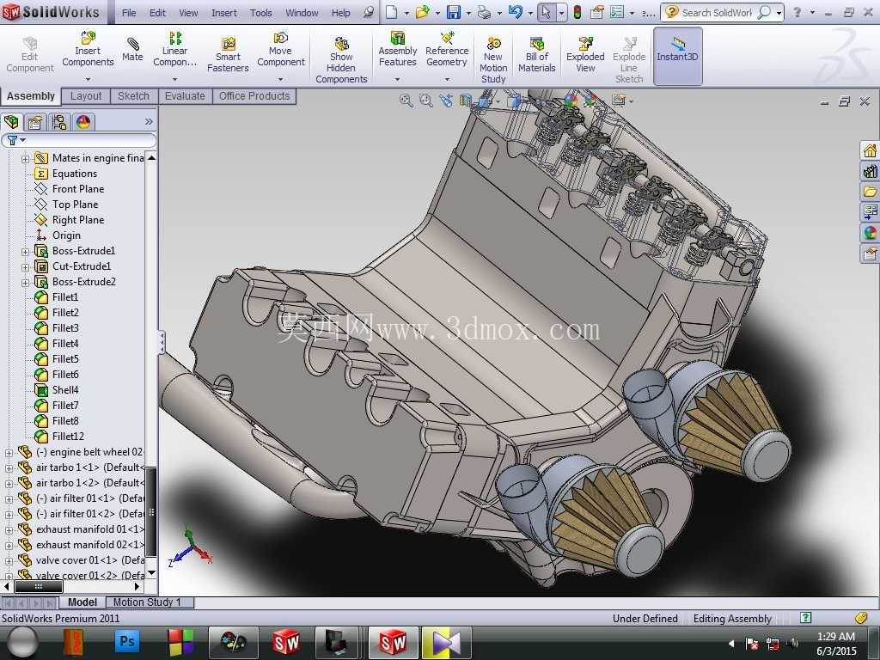Screen dimensions: 880x660
Task: Open the Bill of Materials tool
Action: click(x=536, y=56)
